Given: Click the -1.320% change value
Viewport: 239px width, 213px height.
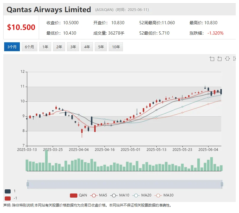Looking at the screenshot, I should (x=215, y=33).
